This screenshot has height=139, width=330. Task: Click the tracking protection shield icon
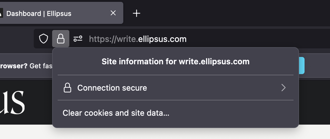click(44, 39)
